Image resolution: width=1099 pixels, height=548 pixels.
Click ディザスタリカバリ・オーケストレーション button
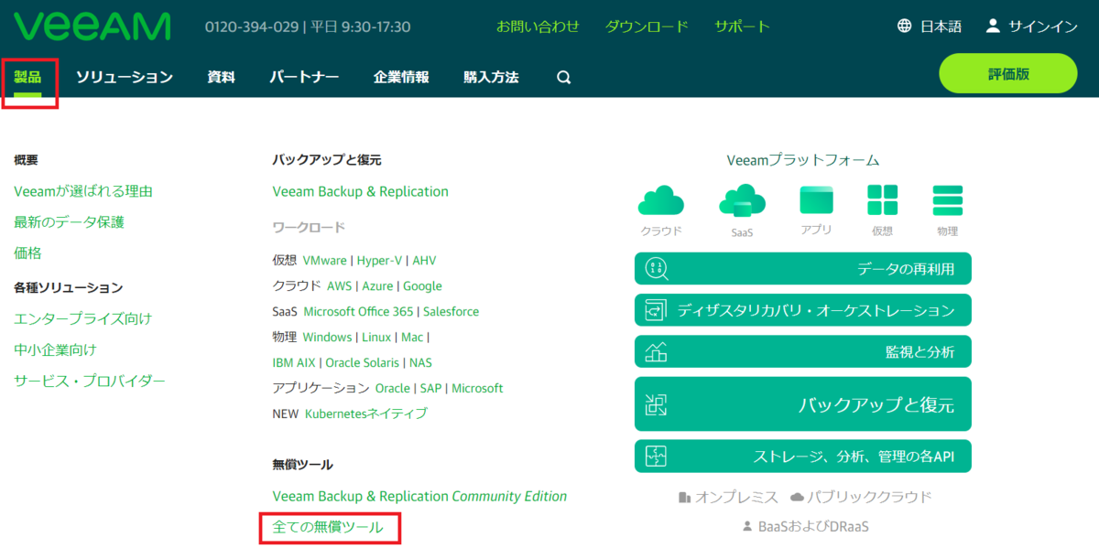tap(802, 310)
